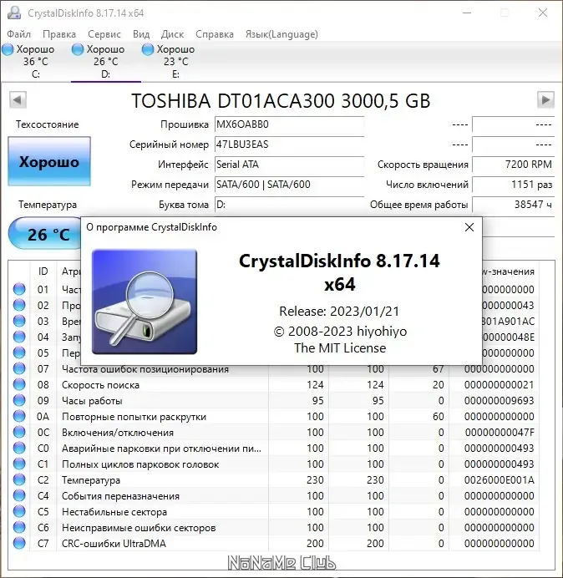
Task: Select Скорость поиска attribute name
Action: [100, 385]
